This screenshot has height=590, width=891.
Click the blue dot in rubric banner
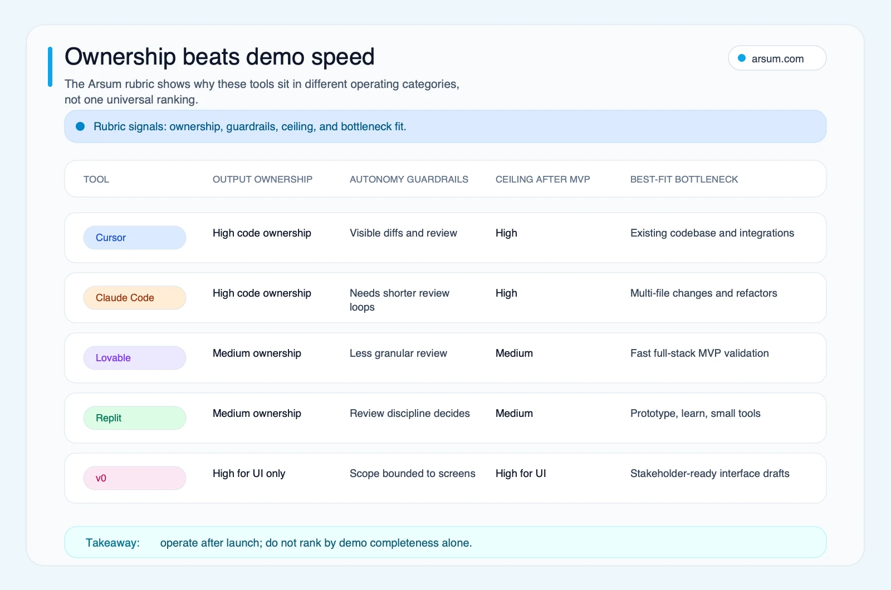coord(80,126)
